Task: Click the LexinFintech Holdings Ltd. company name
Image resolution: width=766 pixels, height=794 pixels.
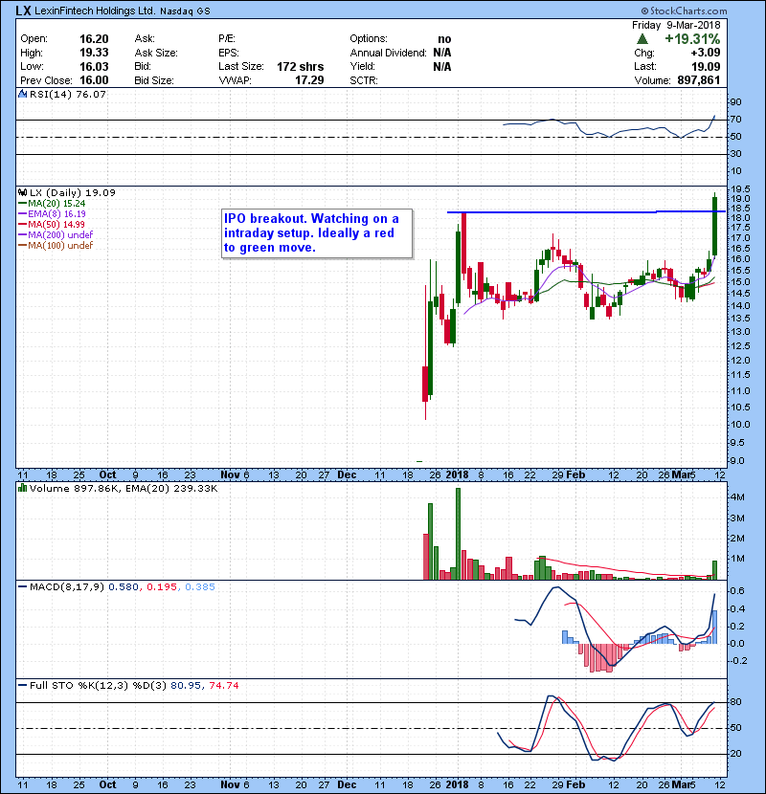Action: [95, 11]
